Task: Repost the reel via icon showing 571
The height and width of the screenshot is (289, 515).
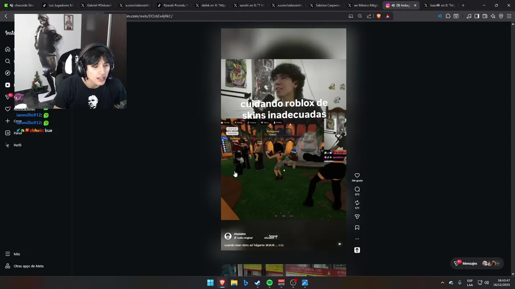Action: (x=357, y=203)
